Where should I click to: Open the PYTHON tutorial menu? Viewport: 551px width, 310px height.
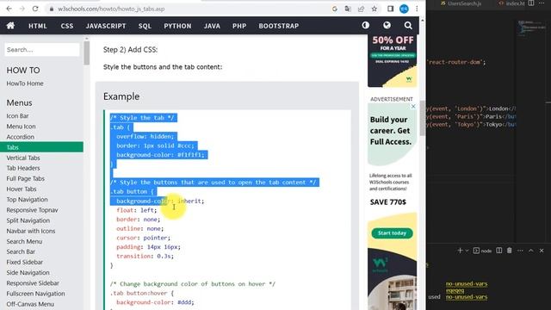(177, 26)
